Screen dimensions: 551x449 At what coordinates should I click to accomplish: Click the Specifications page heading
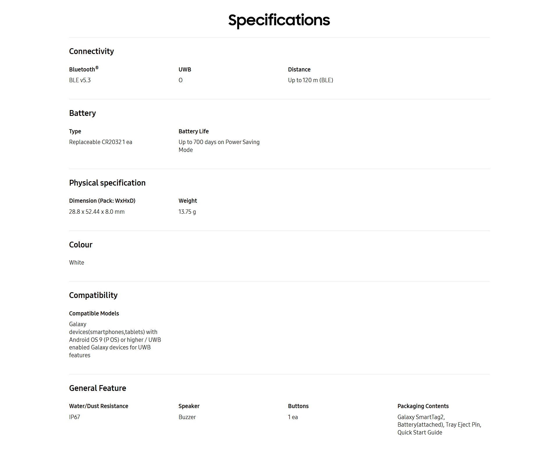tap(279, 21)
